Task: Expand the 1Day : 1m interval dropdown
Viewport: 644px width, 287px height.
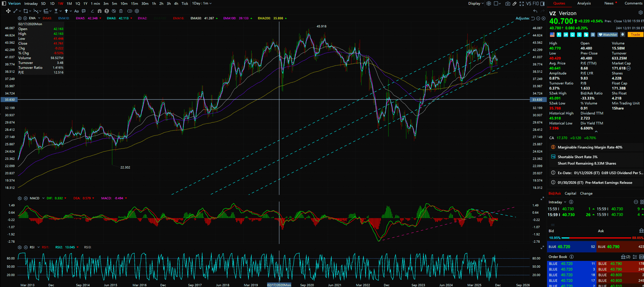Action: tap(202, 4)
